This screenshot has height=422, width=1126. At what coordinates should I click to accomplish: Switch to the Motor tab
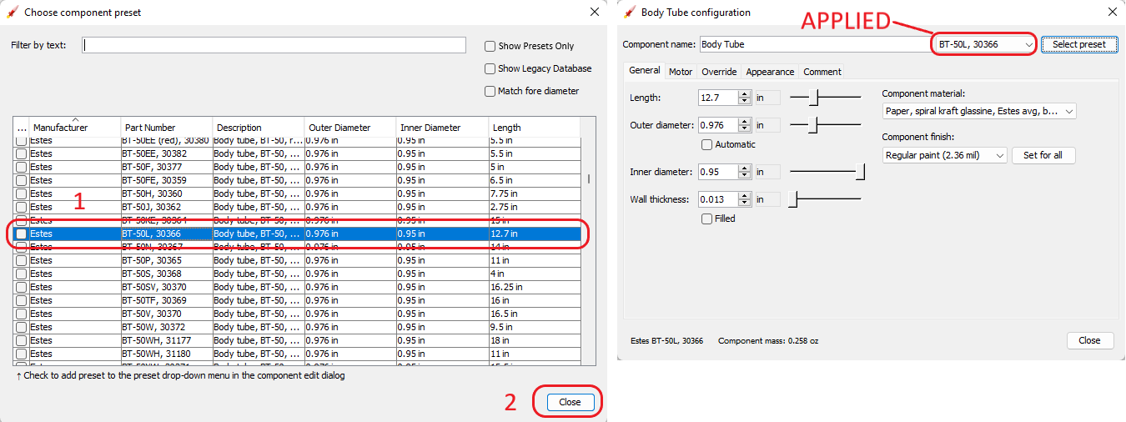click(x=681, y=73)
